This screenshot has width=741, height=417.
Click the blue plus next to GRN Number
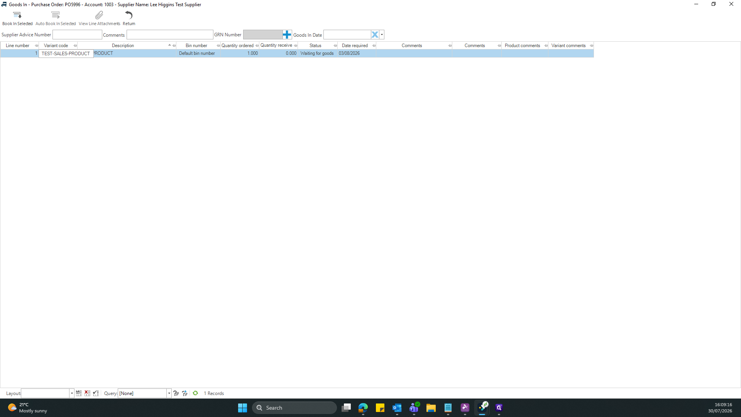pos(287,35)
